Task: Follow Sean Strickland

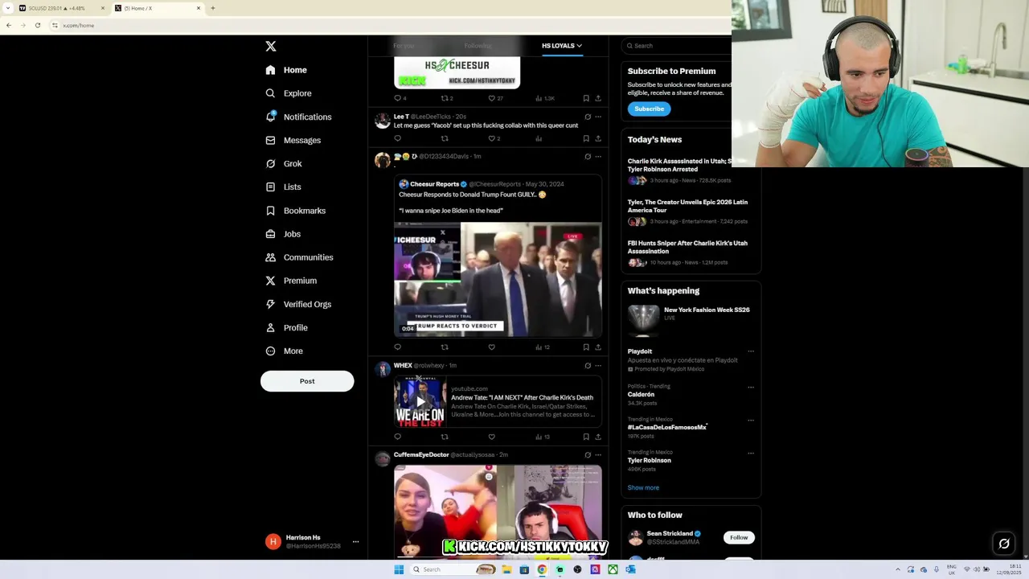Action: (x=739, y=537)
